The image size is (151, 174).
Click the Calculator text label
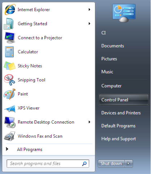28,52
